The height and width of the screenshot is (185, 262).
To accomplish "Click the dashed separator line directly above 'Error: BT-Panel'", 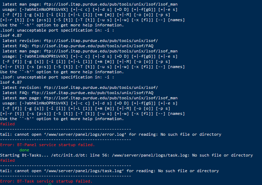I will 65,140.
